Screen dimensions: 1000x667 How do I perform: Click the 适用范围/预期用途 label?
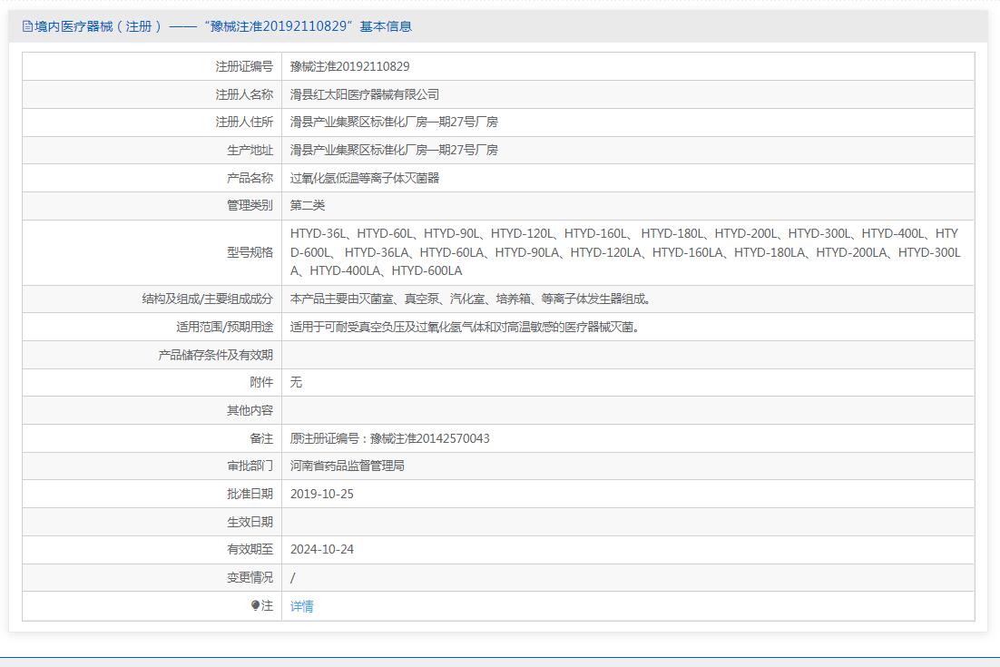coord(224,327)
